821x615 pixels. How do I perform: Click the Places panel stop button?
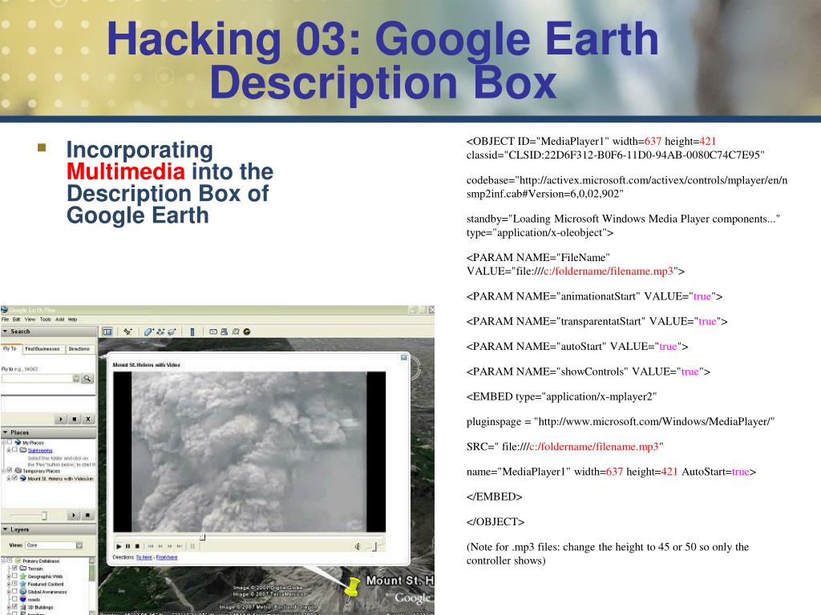[x=87, y=515]
